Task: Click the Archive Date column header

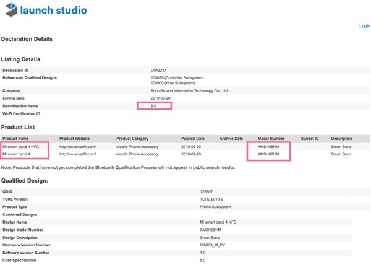Action: coord(231,138)
